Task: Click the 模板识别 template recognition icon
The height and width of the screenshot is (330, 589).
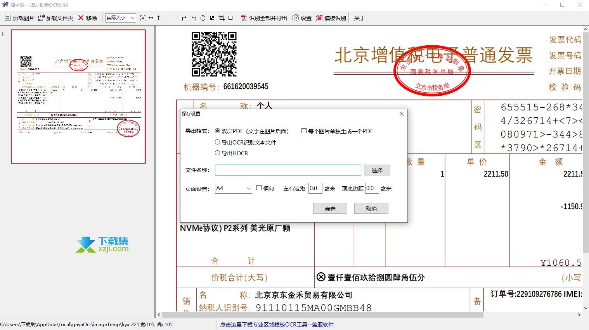Action: pos(319,18)
